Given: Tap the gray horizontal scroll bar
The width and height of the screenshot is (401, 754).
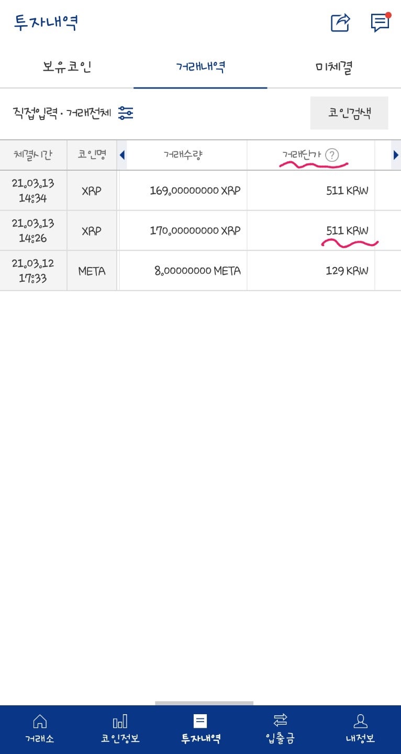Looking at the screenshot, I should (204, 703).
